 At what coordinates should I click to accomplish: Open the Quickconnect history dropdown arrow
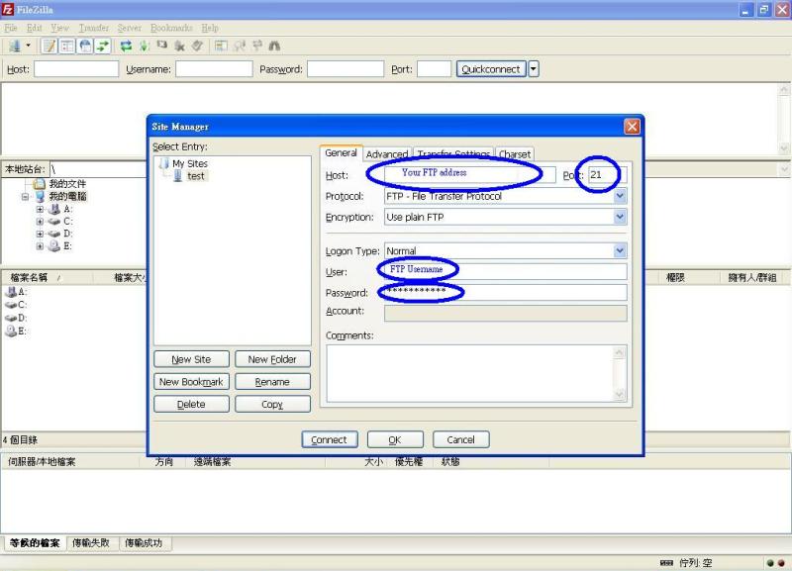pyautogui.click(x=534, y=69)
